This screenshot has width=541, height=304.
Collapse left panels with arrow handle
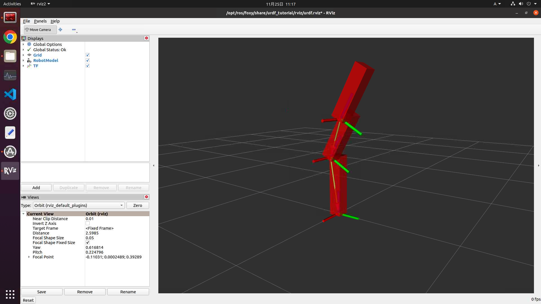pos(154,166)
